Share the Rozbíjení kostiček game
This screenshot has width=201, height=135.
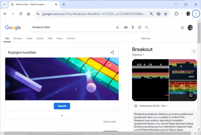[112, 53]
